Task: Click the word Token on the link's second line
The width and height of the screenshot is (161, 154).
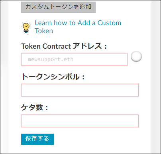Action: [44, 31]
